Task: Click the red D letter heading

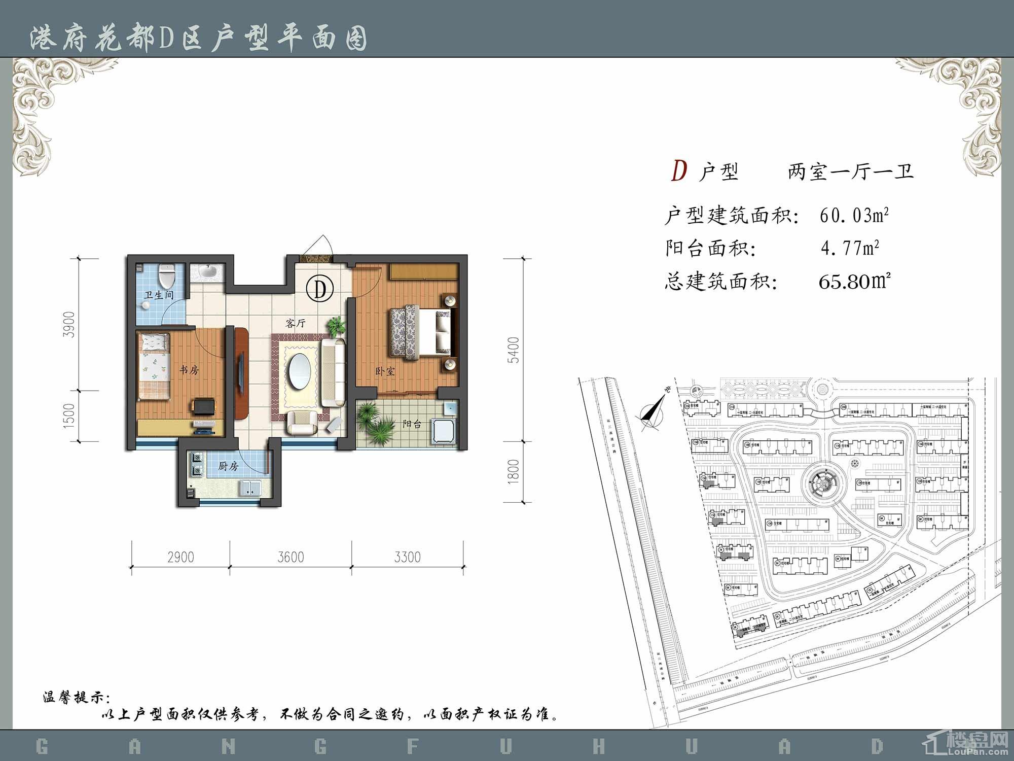Action: tap(679, 170)
